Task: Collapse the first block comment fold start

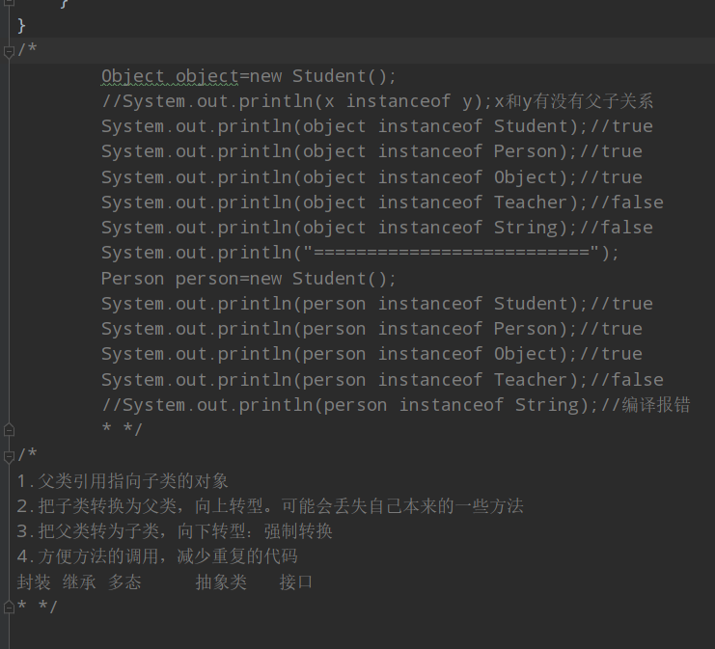Action: pyautogui.click(x=9, y=50)
